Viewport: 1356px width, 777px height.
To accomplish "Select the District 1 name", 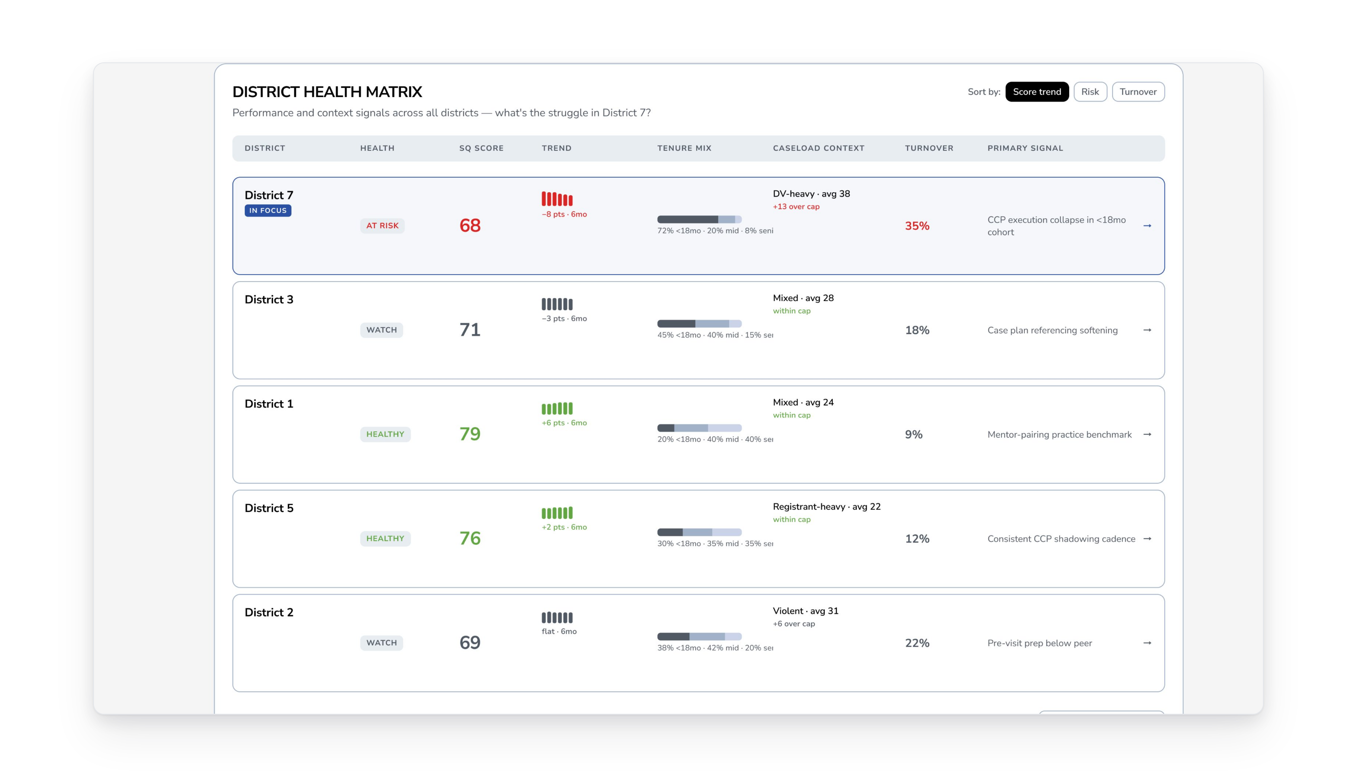I will pyautogui.click(x=268, y=404).
